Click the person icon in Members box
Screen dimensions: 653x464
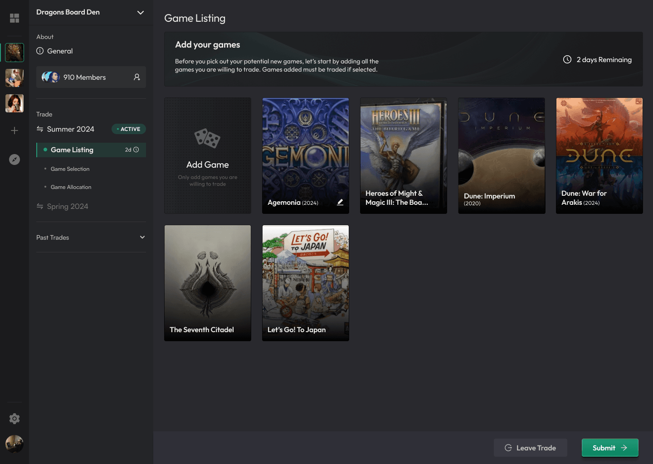tap(137, 77)
